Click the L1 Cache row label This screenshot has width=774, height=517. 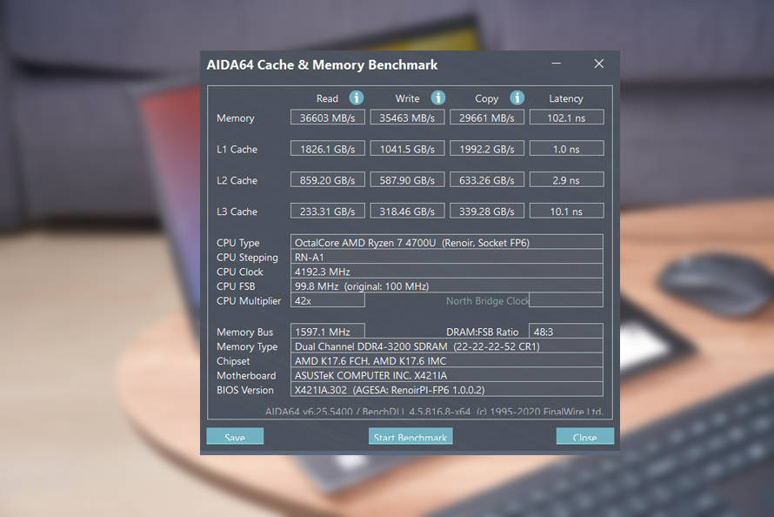click(237, 149)
